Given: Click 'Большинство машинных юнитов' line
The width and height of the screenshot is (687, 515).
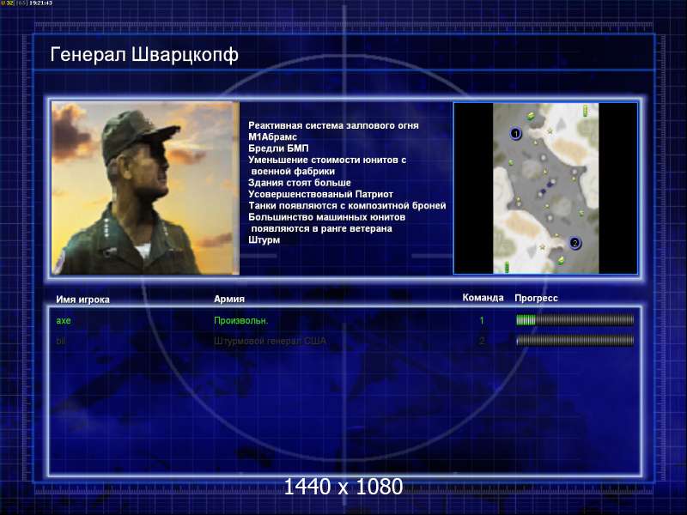Looking at the screenshot, I should (x=327, y=217).
